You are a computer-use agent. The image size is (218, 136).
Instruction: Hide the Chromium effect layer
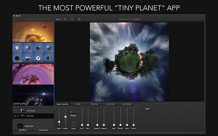15,116
